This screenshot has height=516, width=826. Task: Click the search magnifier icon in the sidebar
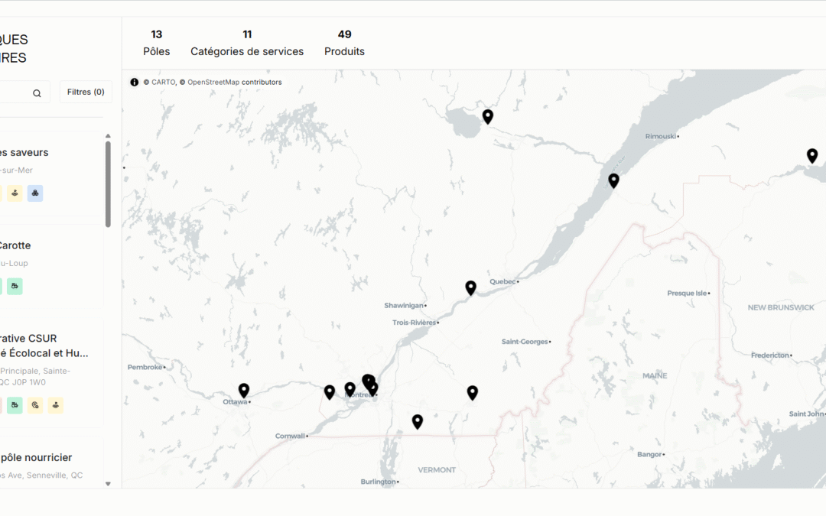point(36,92)
